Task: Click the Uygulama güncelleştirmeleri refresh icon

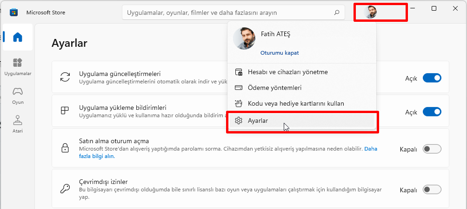Action: pos(65,77)
